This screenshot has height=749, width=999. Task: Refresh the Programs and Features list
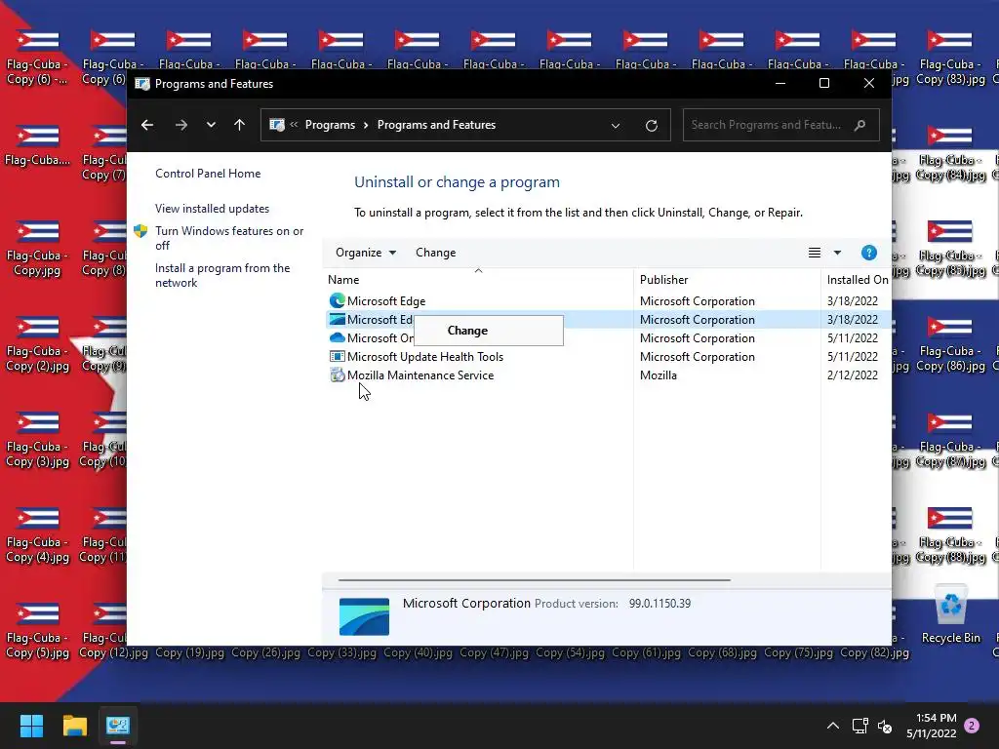651,126
